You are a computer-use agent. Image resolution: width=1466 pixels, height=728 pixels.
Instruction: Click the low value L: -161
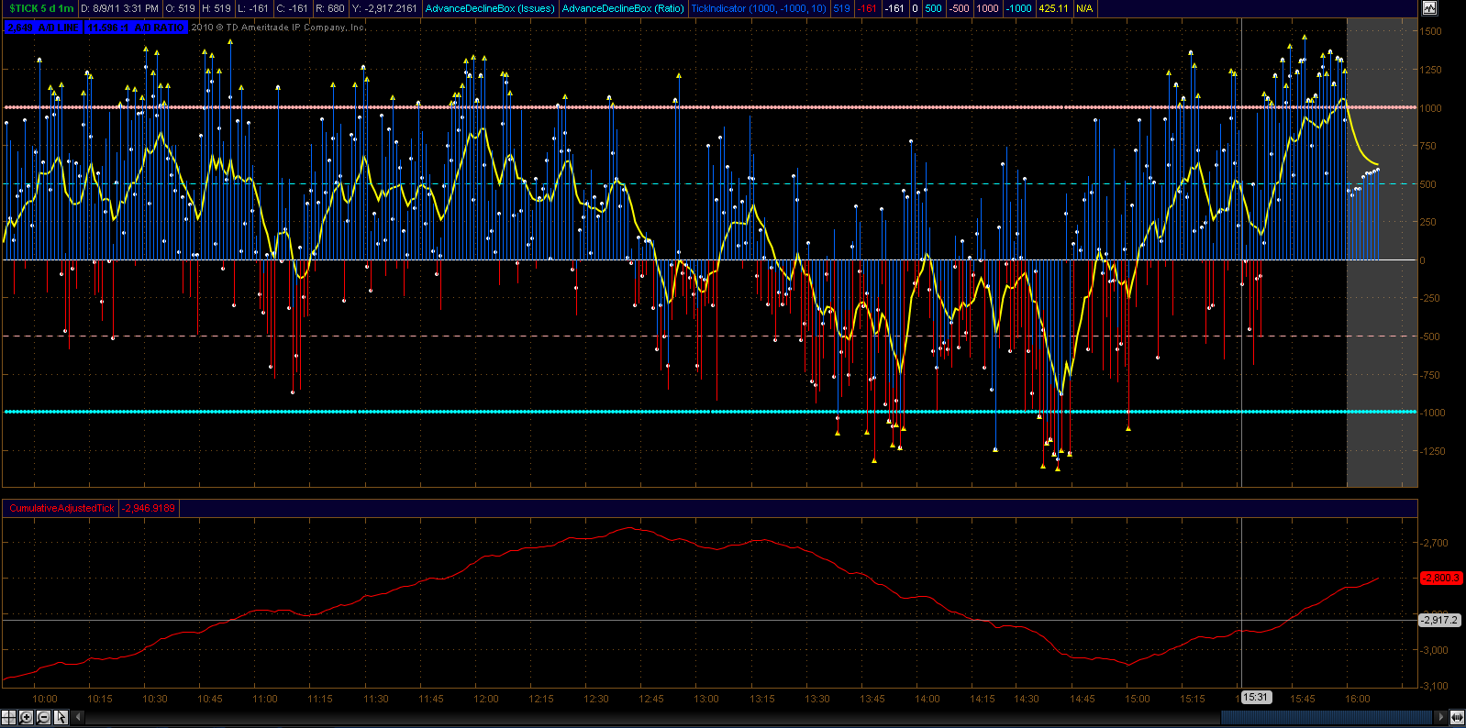coord(253,8)
